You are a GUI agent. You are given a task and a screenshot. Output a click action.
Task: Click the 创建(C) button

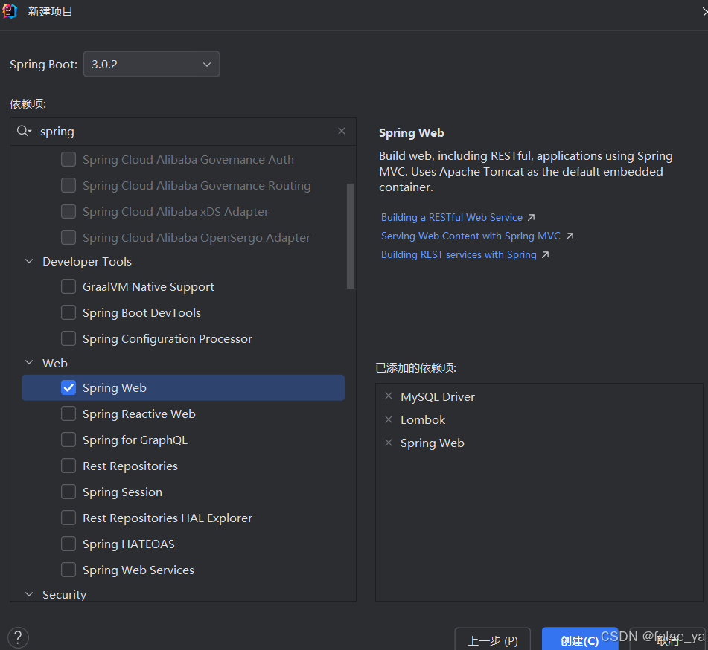[x=580, y=640]
